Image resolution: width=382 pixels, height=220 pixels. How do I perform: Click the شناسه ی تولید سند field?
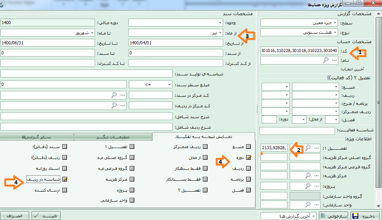pos(86,73)
